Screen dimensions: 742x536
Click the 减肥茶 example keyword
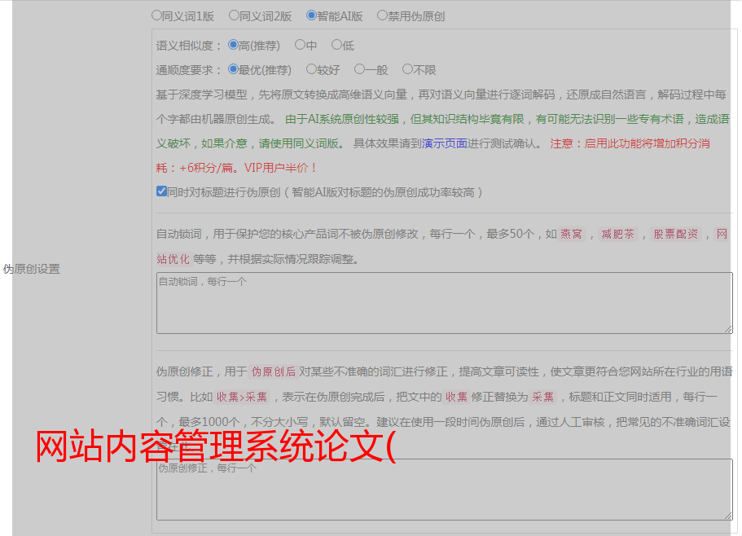617,234
